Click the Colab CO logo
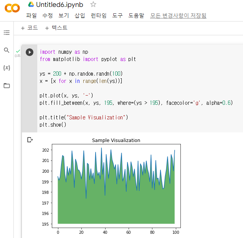This screenshot has width=243, height=238. (12, 8)
